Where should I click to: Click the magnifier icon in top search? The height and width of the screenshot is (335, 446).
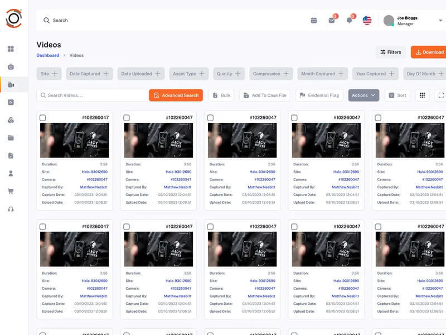click(x=46, y=20)
